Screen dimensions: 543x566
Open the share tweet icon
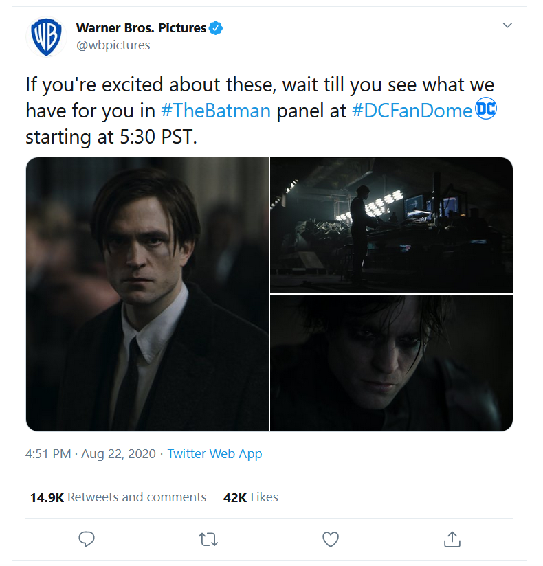(452, 539)
